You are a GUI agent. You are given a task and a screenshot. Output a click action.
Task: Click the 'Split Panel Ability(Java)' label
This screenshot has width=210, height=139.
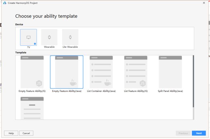click(x=170, y=91)
